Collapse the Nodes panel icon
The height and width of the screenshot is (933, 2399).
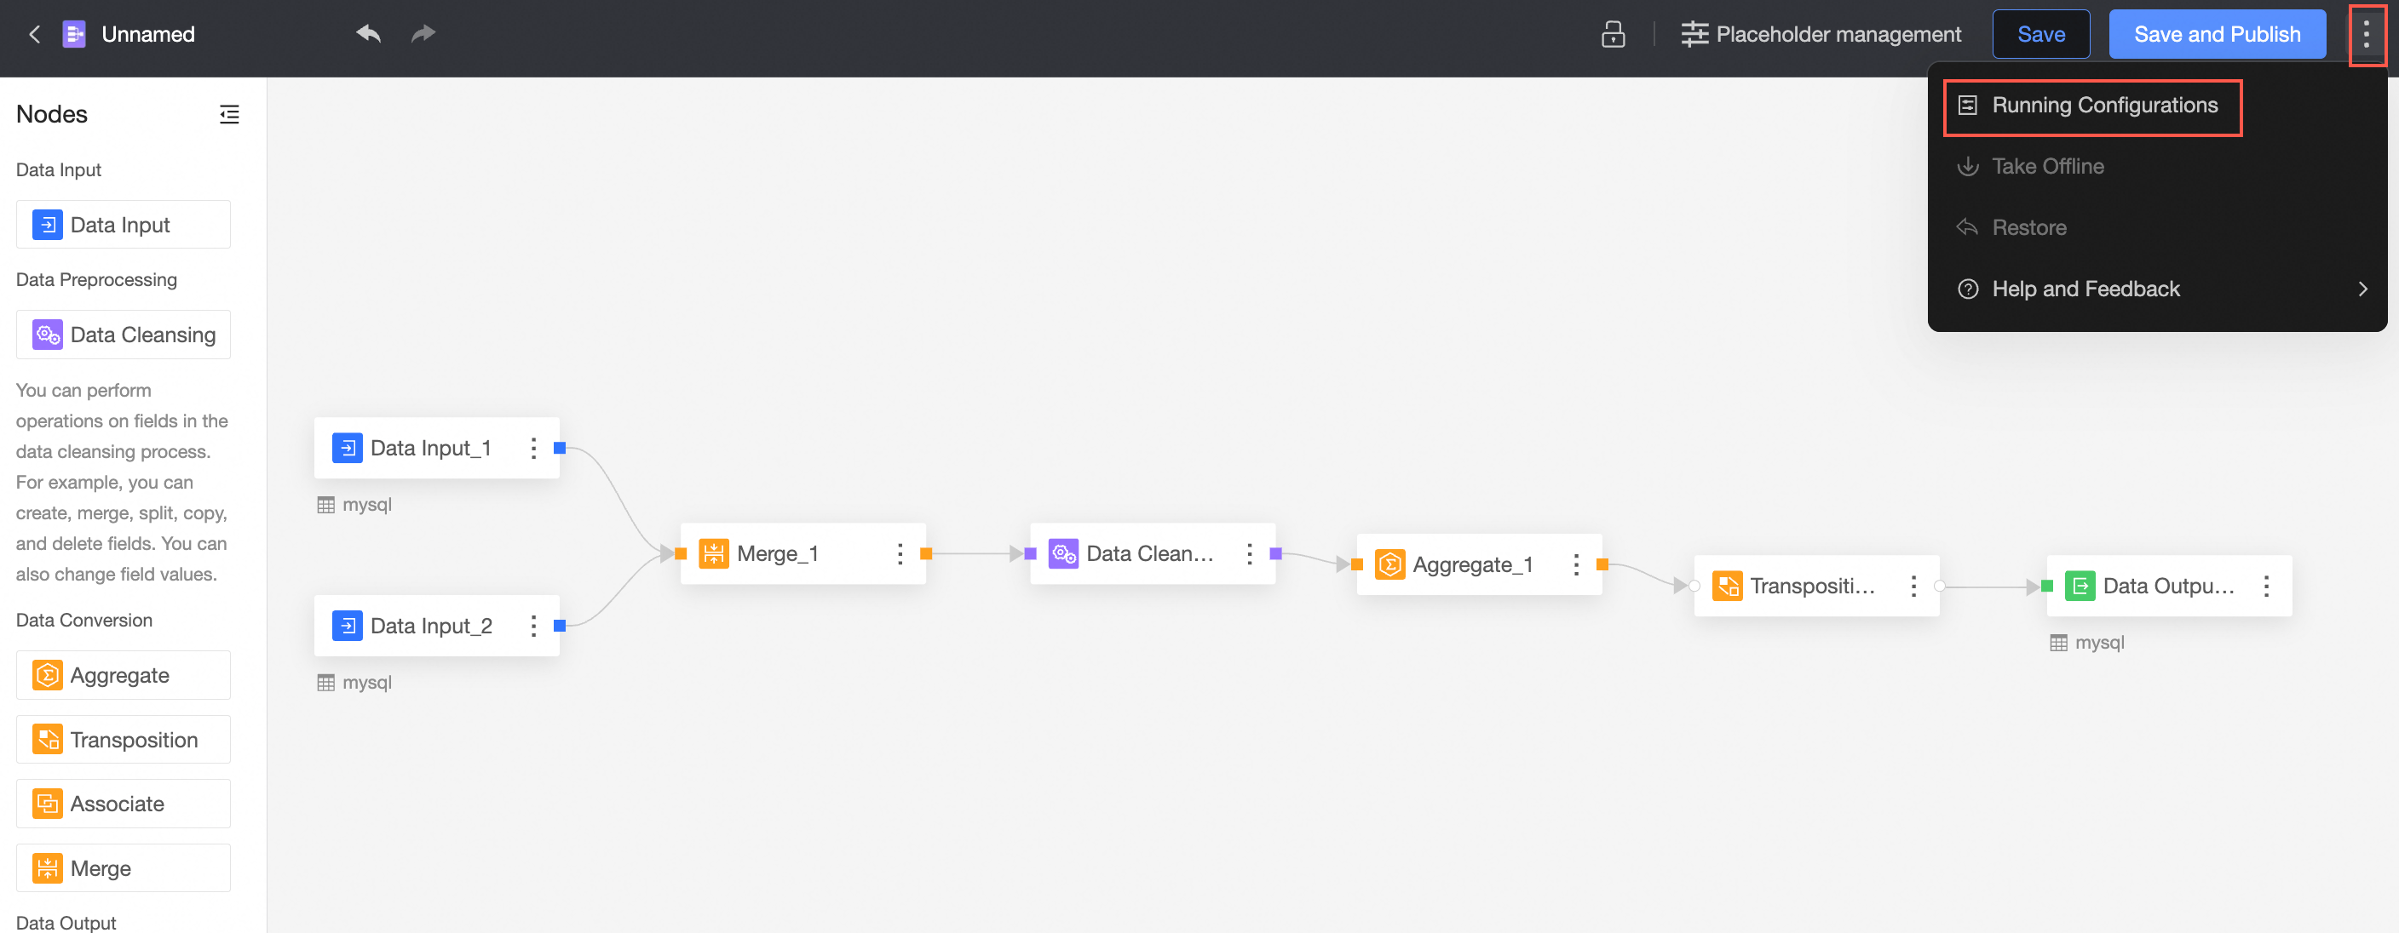click(x=229, y=114)
